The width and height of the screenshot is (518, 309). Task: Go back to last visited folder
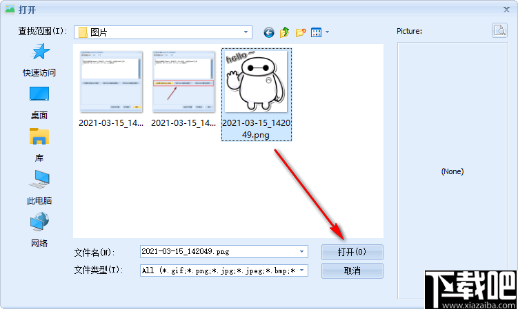coord(269,32)
